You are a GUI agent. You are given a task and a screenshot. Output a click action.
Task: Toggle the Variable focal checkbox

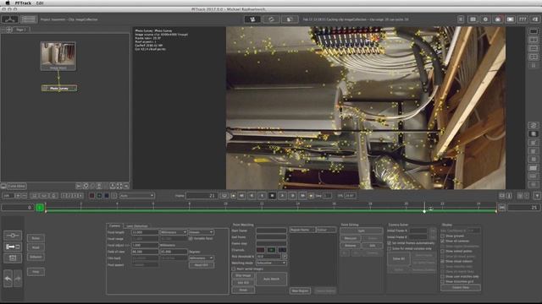coord(191,238)
